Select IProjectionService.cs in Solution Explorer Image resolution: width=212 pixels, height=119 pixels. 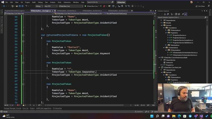click(180, 35)
